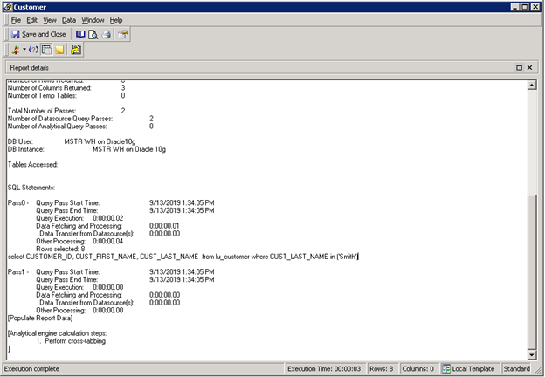Expand the arrow beside the lightning bolt icon

(24, 50)
